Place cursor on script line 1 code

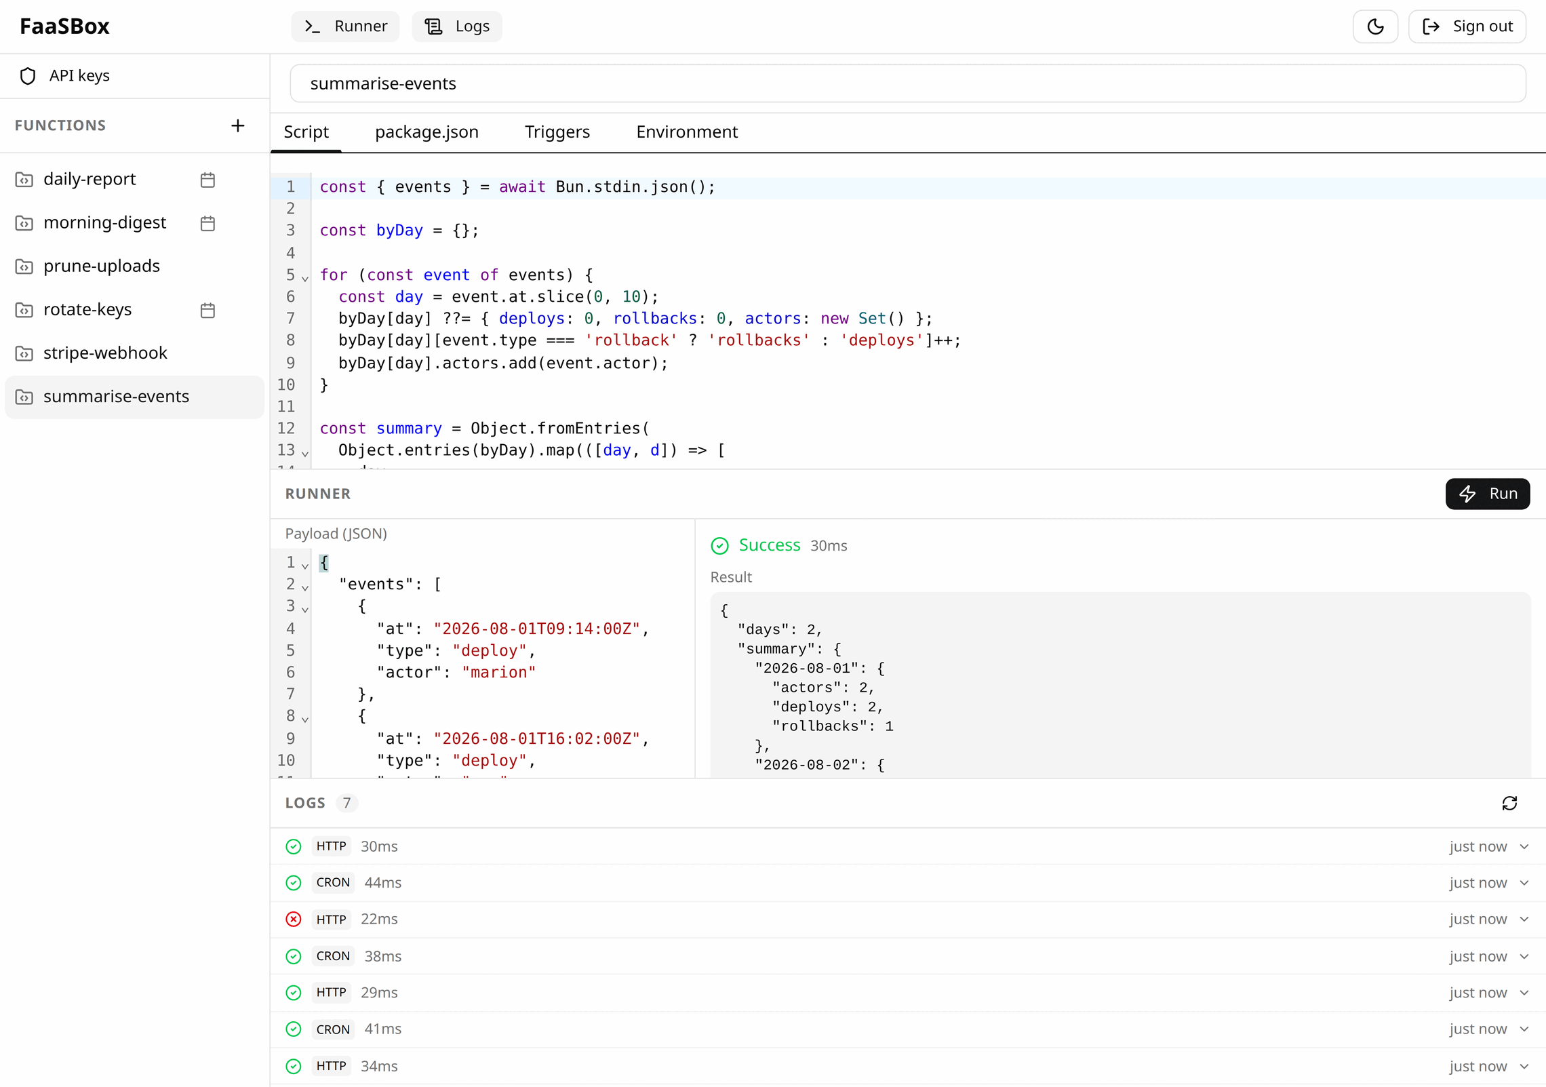coord(517,187)
